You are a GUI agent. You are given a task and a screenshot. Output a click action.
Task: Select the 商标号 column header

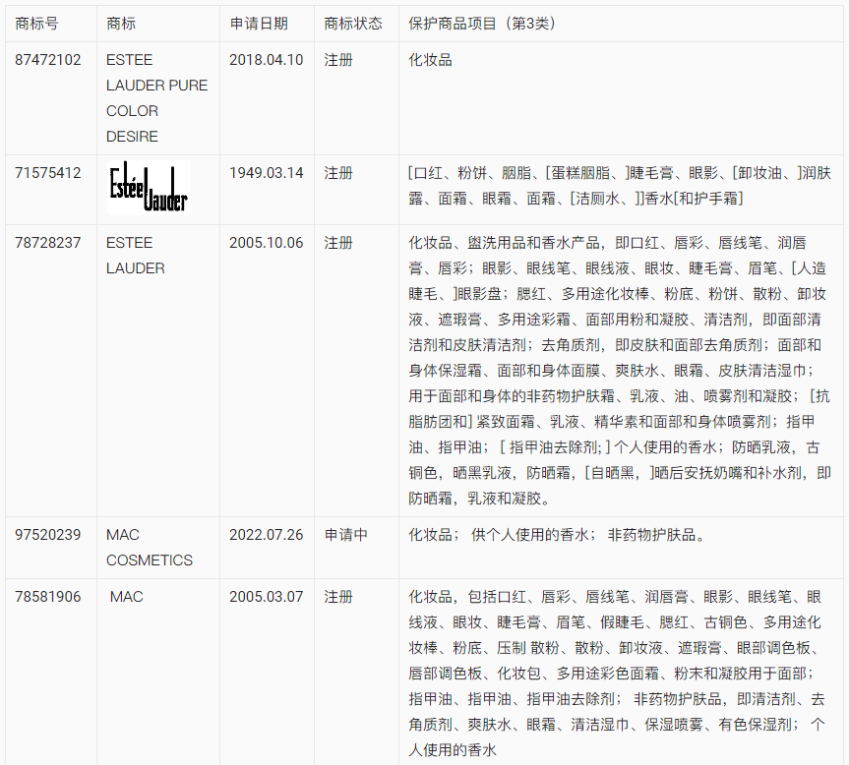(36, 24)
